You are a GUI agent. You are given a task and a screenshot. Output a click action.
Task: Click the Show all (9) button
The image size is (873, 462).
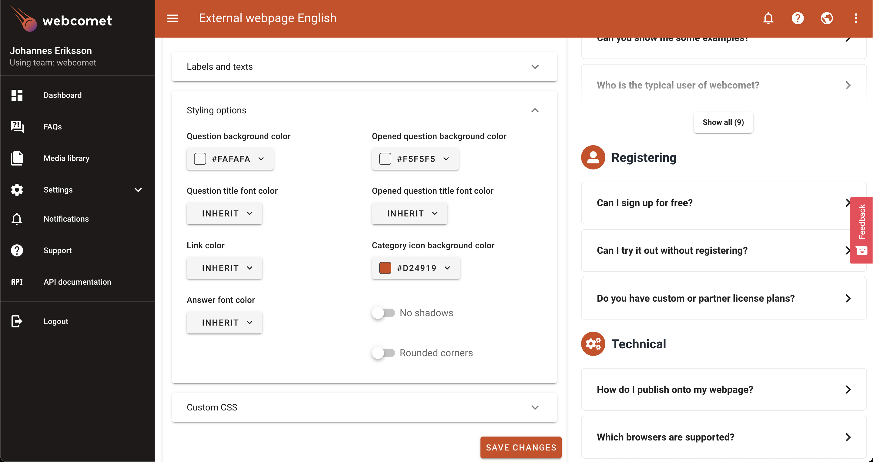pos(723,122)
